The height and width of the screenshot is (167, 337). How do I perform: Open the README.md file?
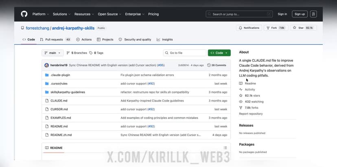(59, 126)
